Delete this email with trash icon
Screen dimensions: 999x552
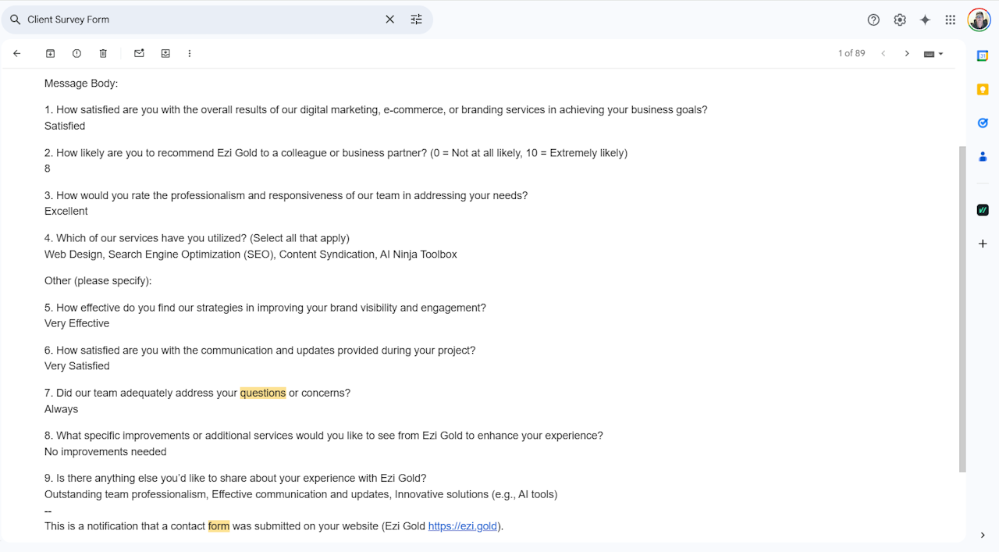click(103, 54)
